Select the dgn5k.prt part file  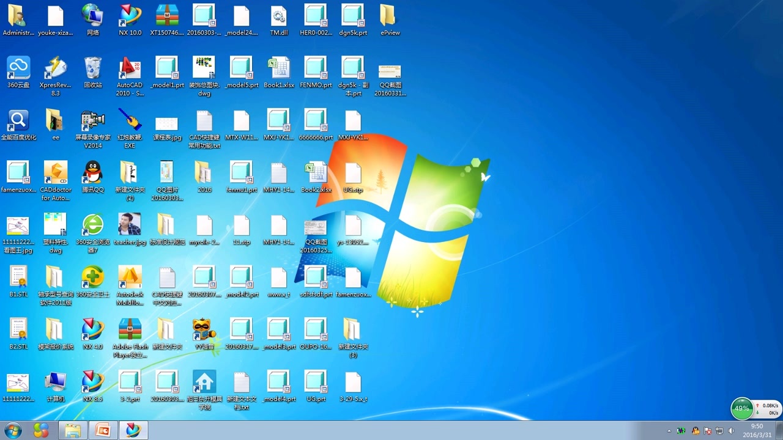click(353, 20)
